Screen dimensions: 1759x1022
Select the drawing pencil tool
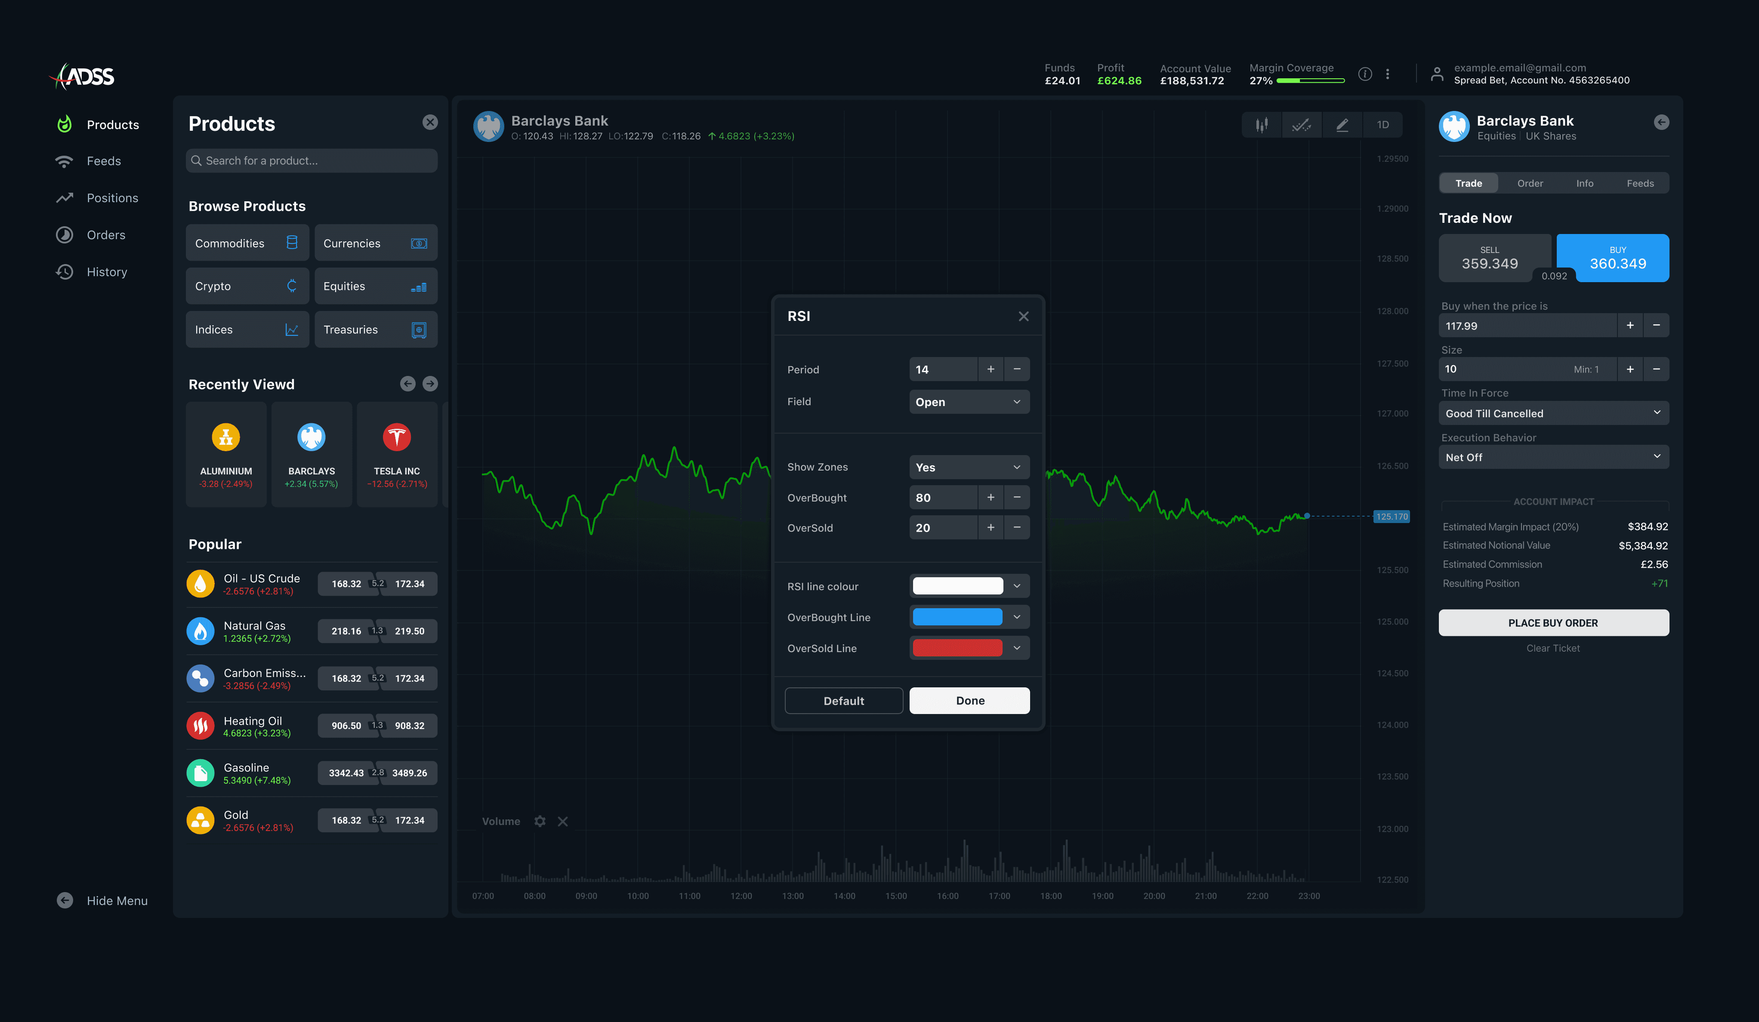tap(1342, 125)
